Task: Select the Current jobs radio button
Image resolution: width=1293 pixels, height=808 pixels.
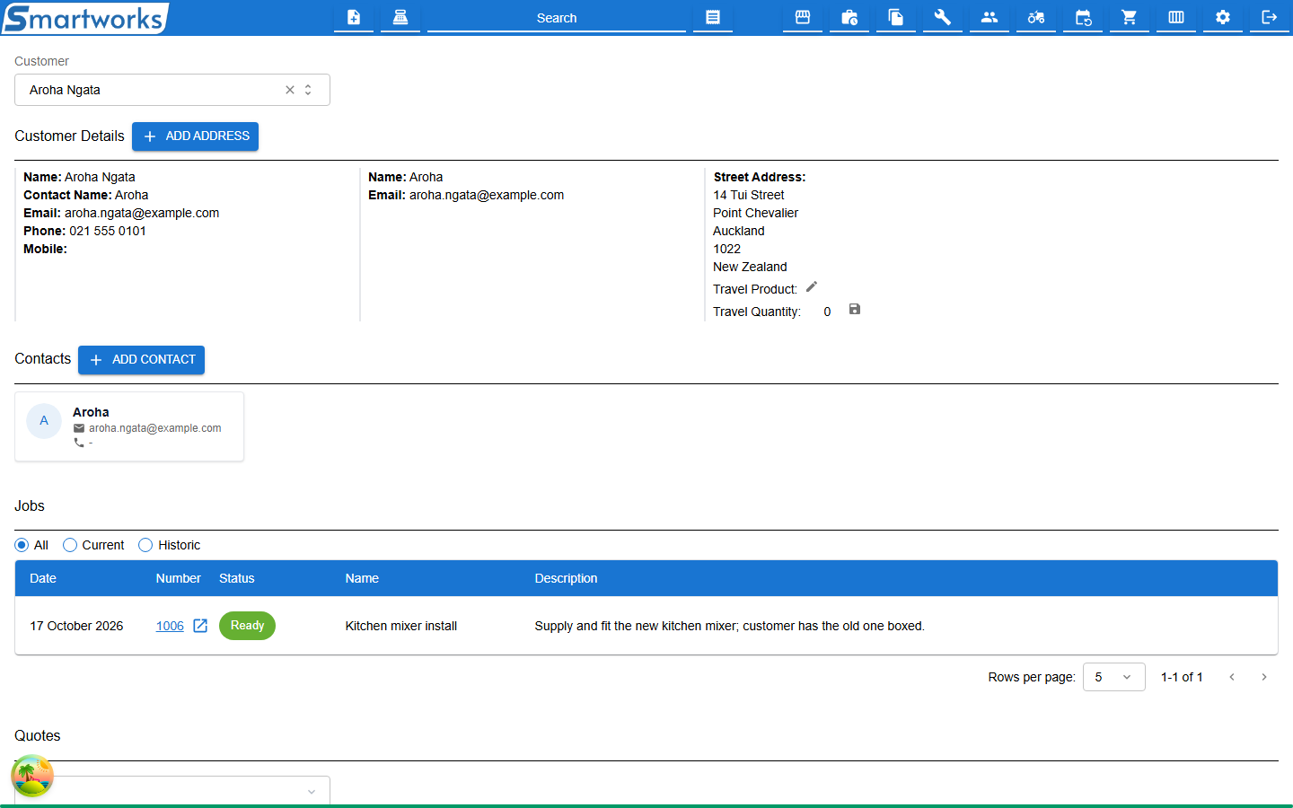Action: pos(70,545)
